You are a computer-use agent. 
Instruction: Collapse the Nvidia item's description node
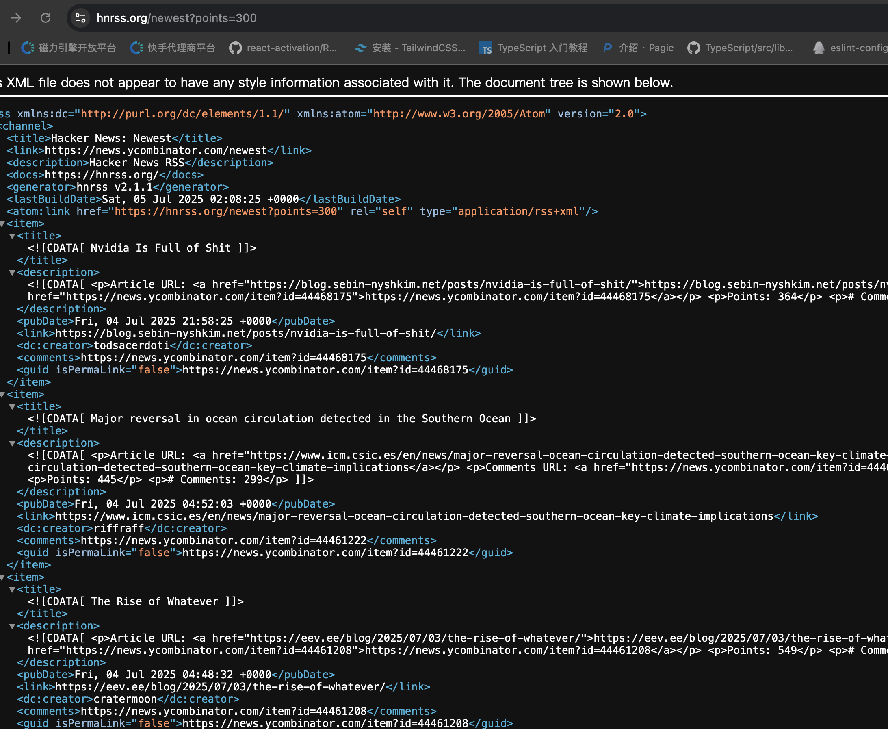tap(12, 273)
